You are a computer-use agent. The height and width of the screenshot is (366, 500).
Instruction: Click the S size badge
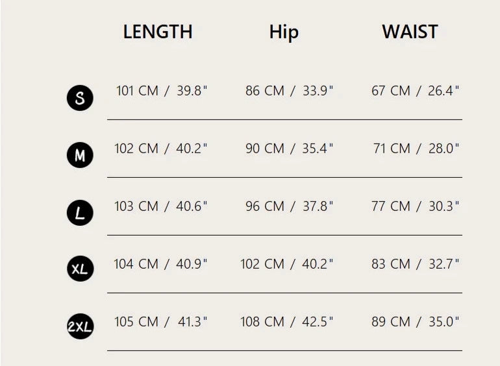(x=80, y=98)
